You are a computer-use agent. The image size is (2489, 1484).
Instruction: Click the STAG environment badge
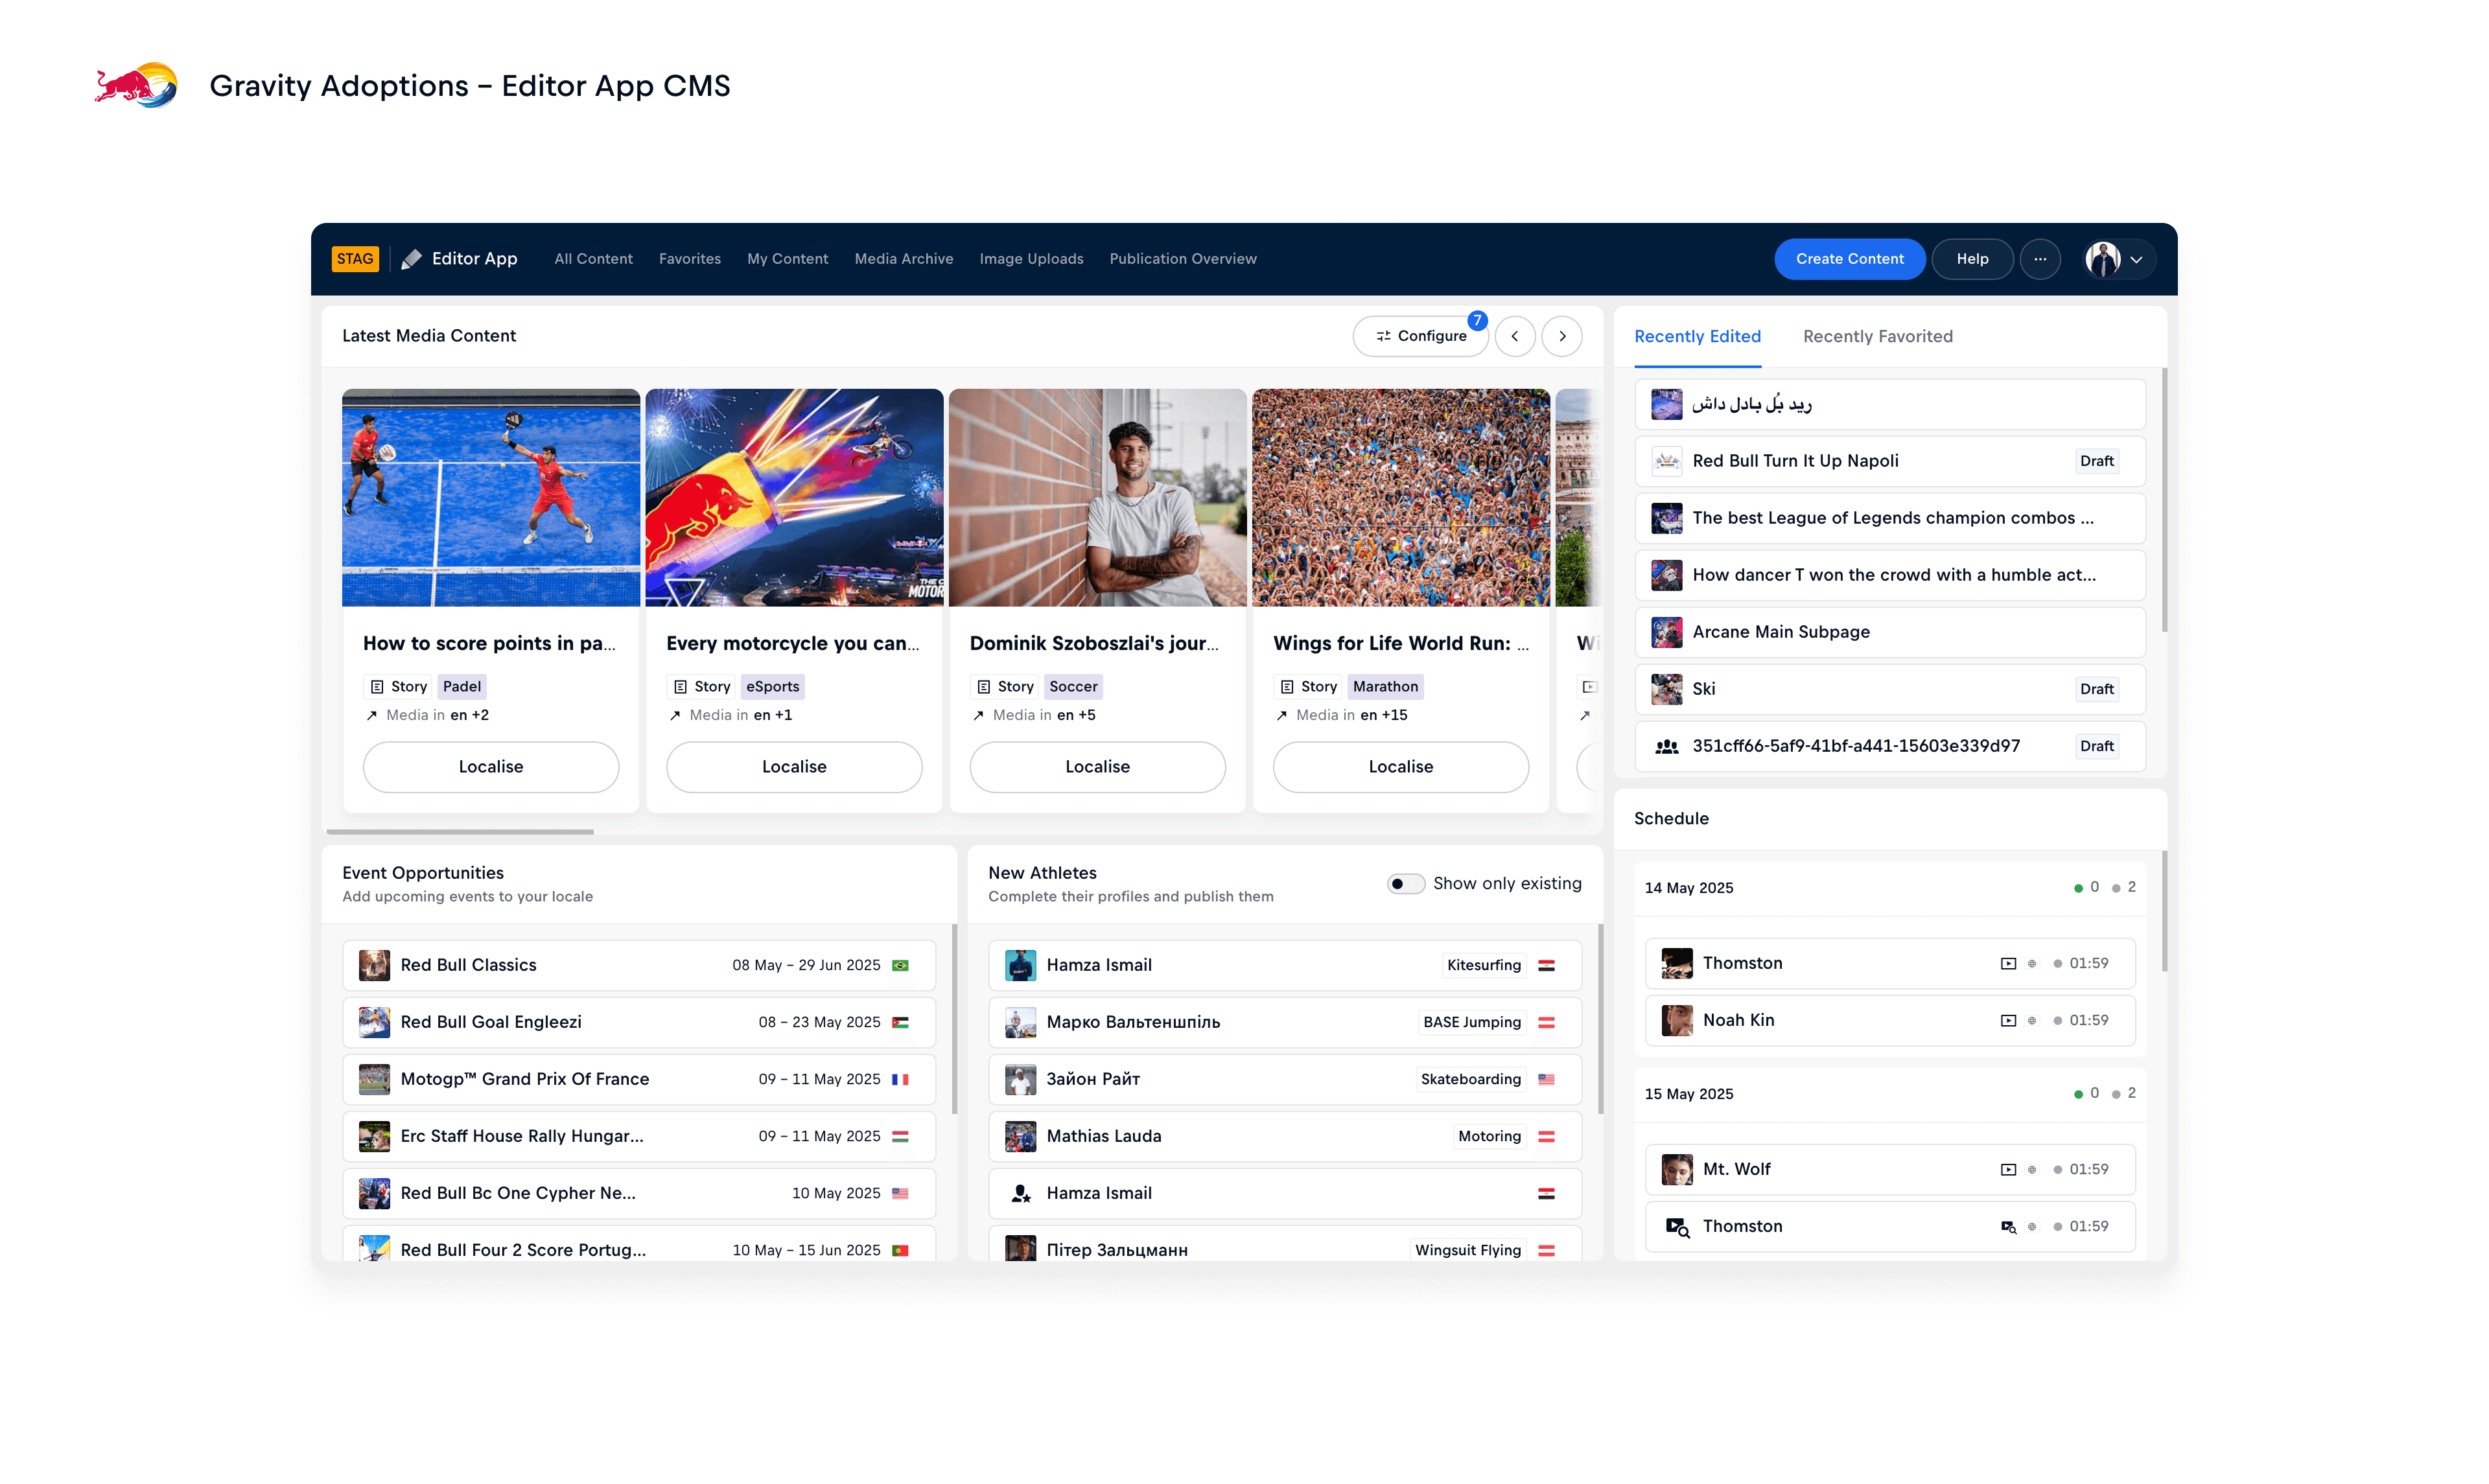click(355, 259)
